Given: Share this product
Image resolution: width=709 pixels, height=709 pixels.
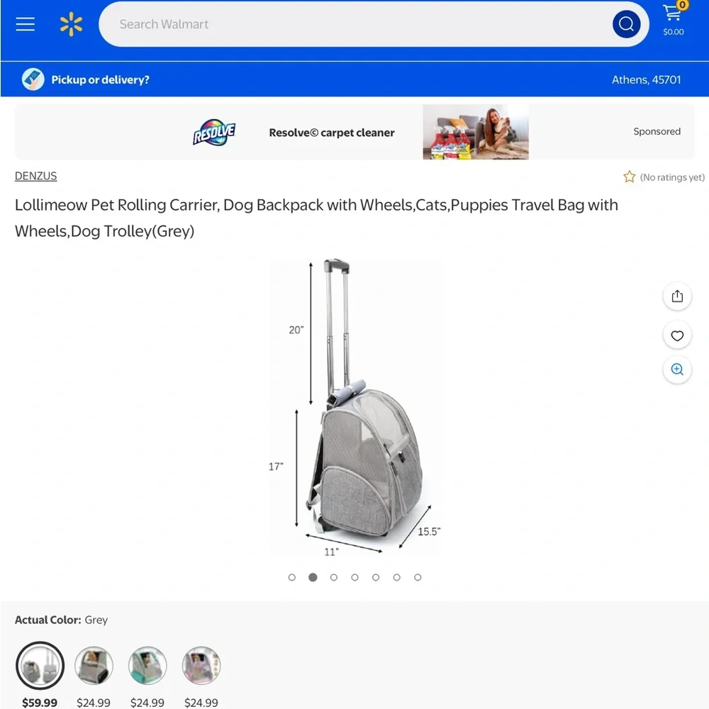Looking at the screenshot, I should pyautogui.click(x=677, y=296).
